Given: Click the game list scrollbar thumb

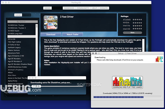Looking at the screenshot, I should pos(37,26).
